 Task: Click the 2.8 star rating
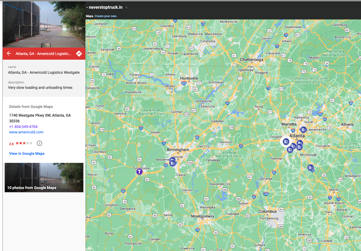(x=21, y=144)
